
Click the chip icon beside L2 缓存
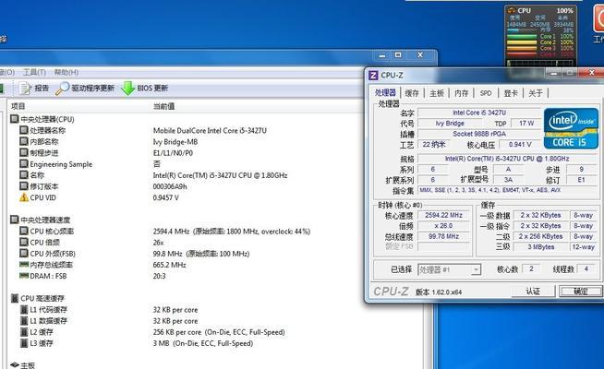click(24, 332)
